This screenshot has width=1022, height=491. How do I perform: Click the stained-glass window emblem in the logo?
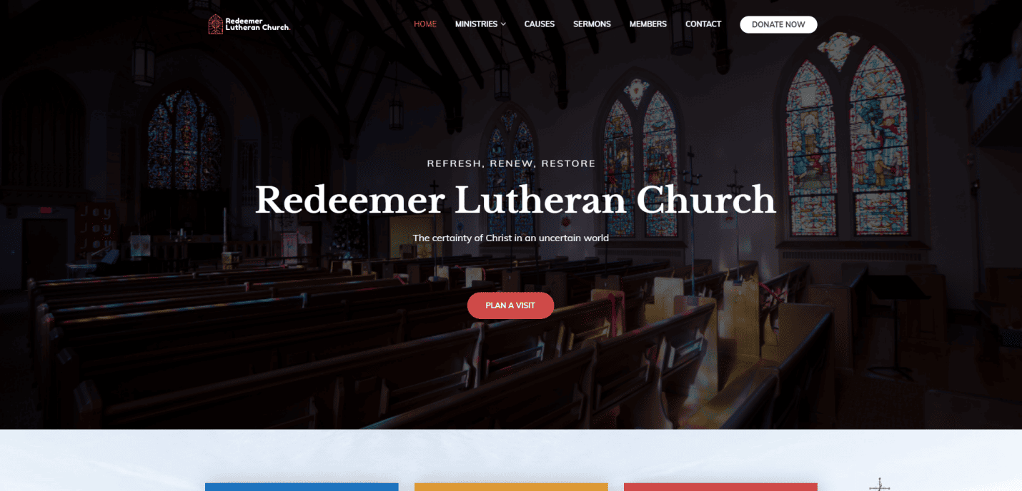click(x=214, y=24)
